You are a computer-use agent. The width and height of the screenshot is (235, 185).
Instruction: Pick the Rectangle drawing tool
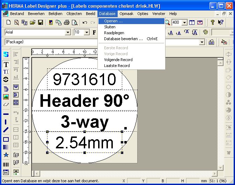6,139
